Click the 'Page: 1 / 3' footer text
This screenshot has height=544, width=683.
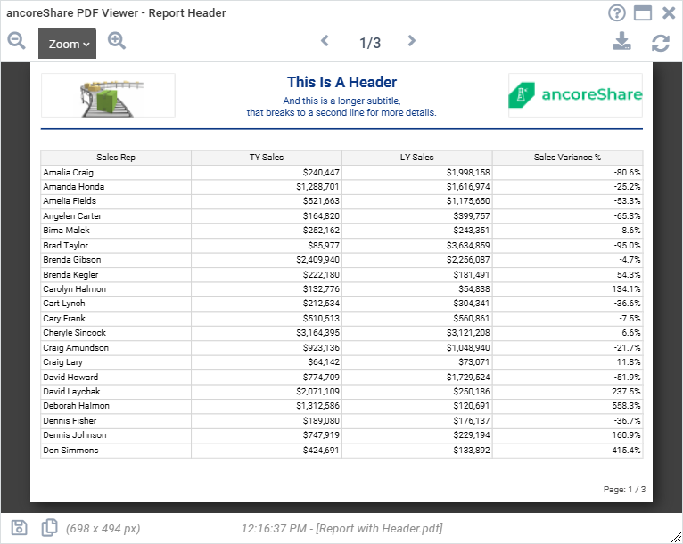pos(625,490)
